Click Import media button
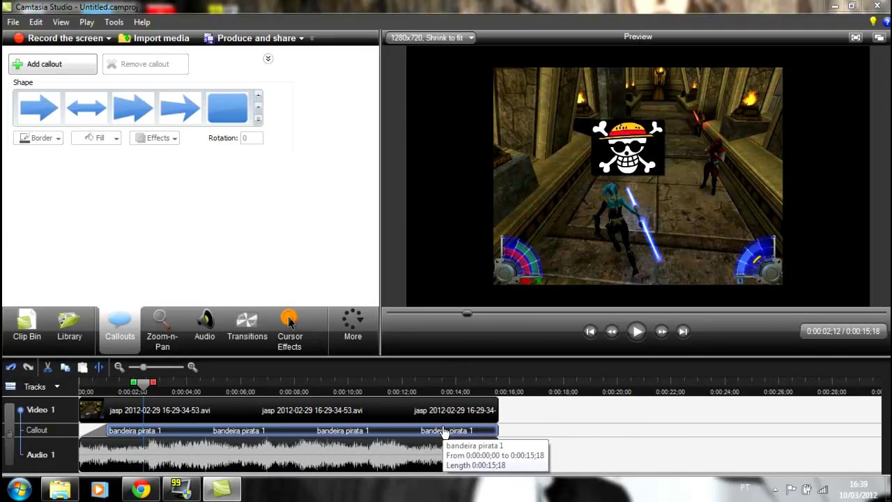 (x=154, y=38)
